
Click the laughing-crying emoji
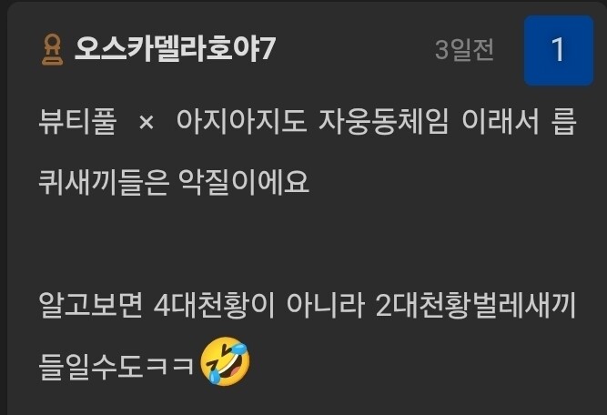click(x=225, y=361)
